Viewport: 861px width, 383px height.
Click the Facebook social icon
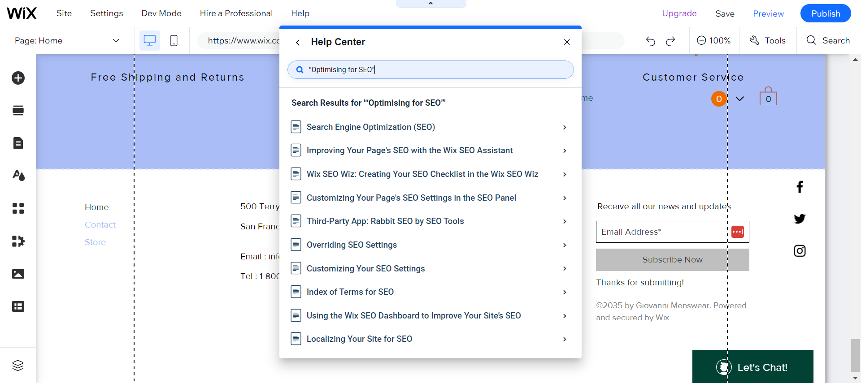[800, 187]
